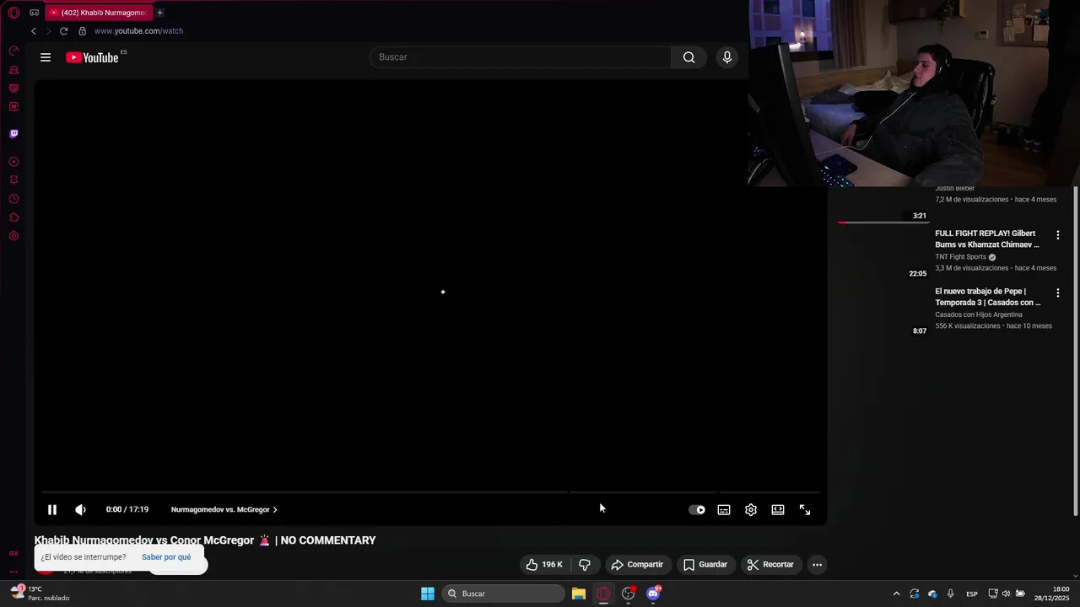This screenshot has height=607, width=1080.
Task: Open GX Corner gamepad icon in tab bar
Action: [34, 13]
